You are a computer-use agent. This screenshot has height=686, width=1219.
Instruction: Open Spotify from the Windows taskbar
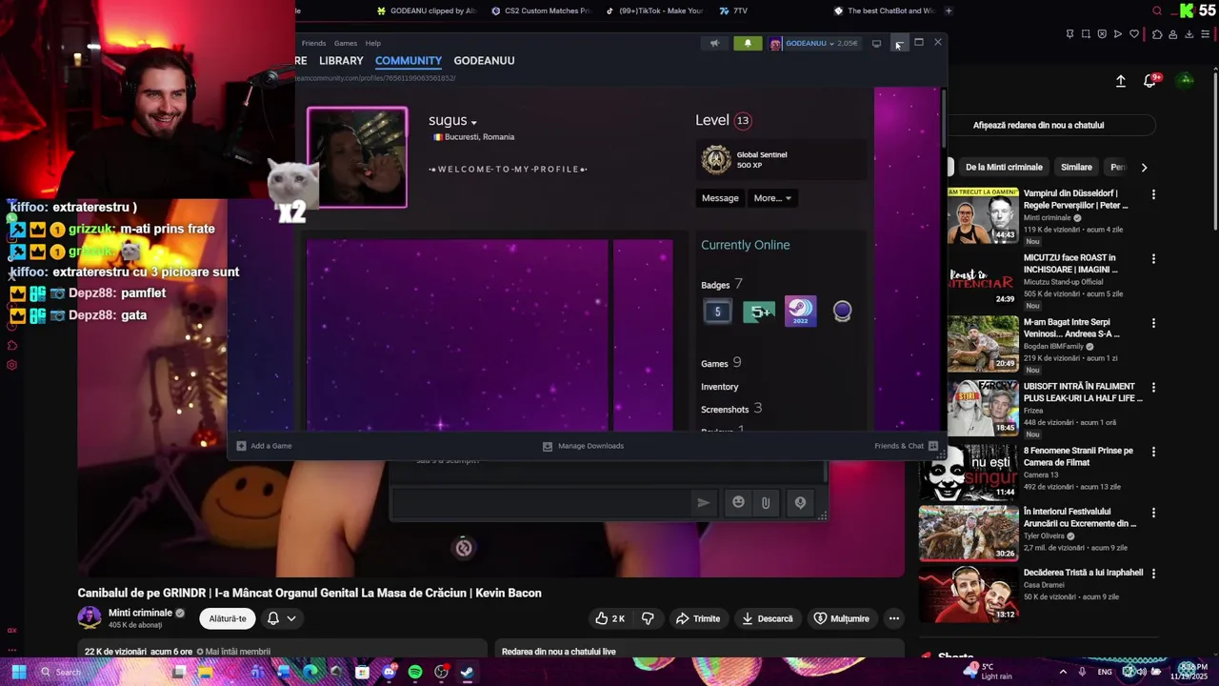415,672
